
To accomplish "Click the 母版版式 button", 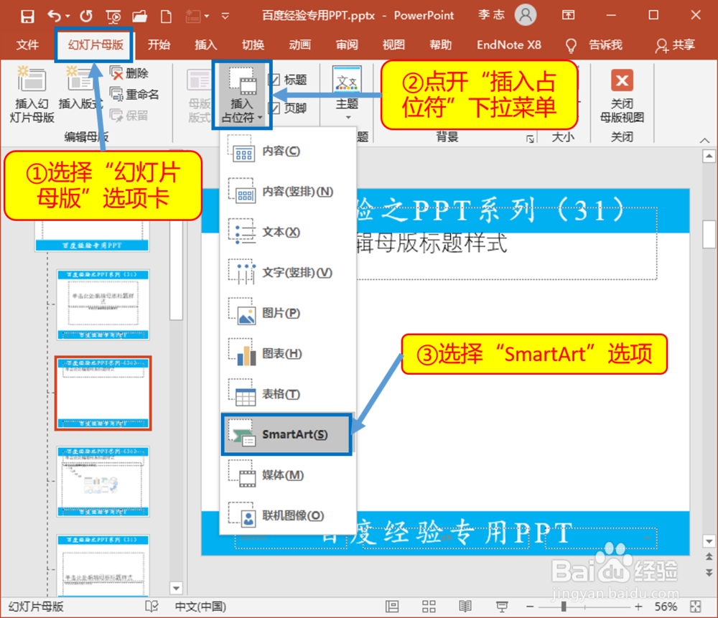I will (x=199, y=96).
